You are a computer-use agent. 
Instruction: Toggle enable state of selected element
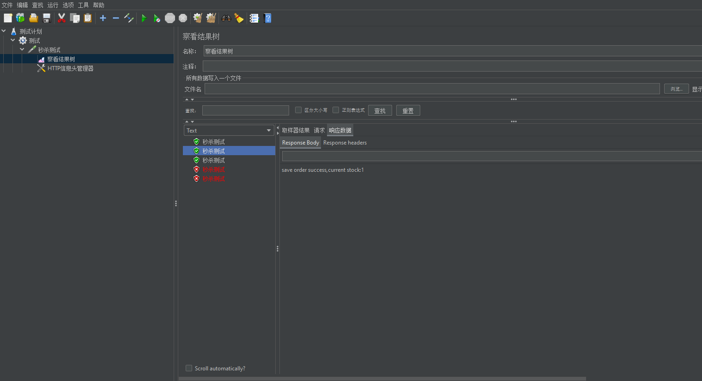129,18
